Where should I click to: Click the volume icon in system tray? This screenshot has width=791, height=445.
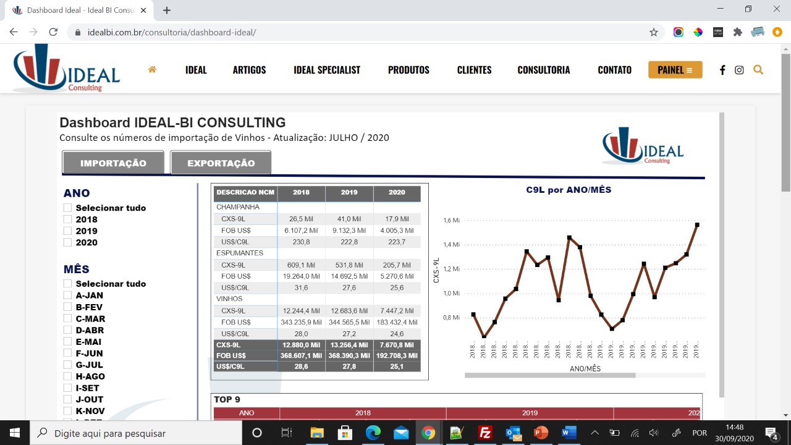pos(654,433)
